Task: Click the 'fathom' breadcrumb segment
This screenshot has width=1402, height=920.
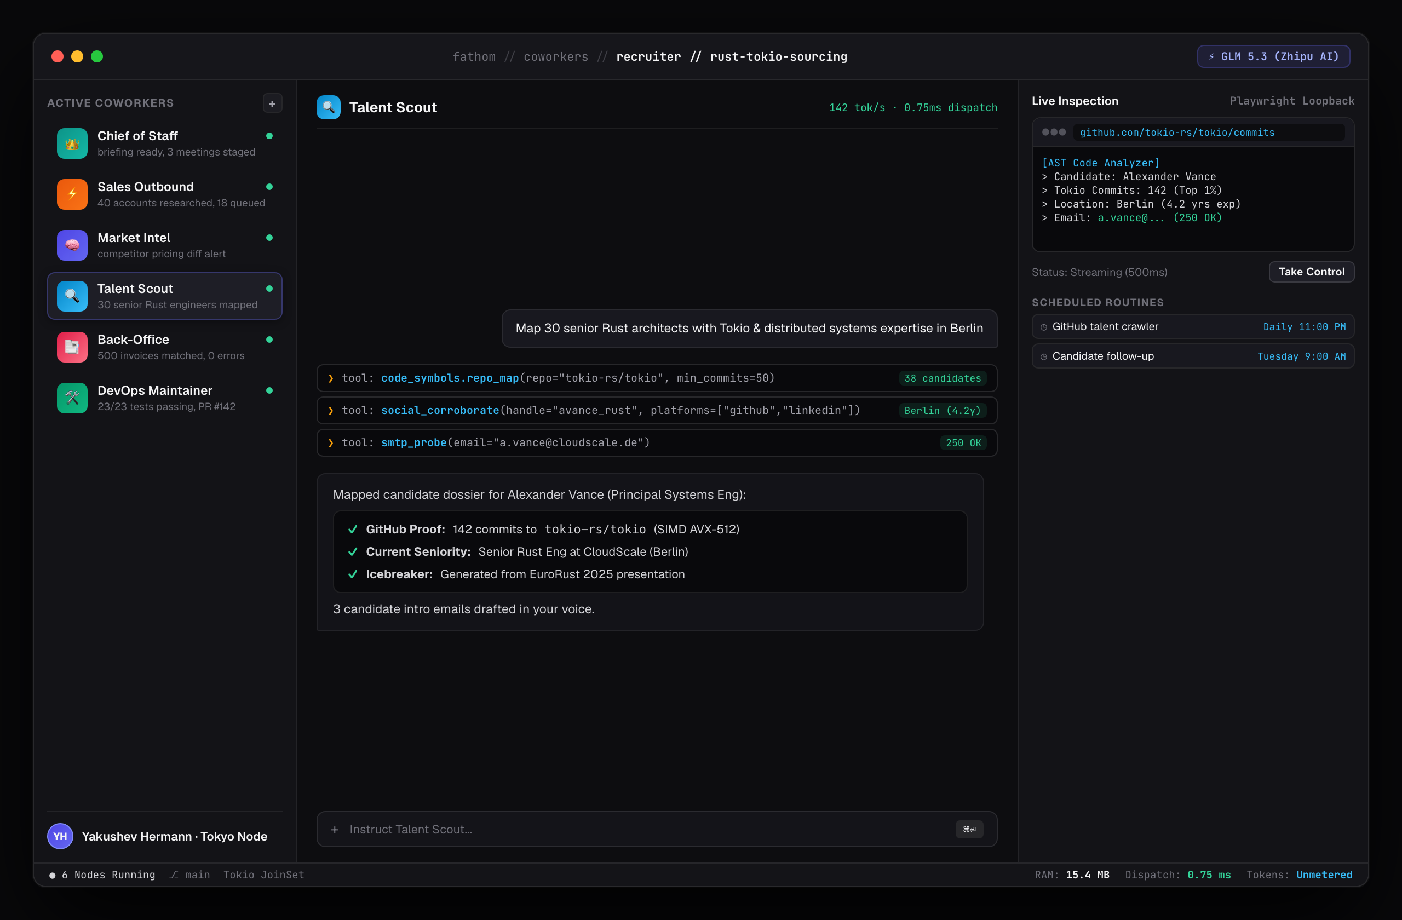Action: (474, 56)
